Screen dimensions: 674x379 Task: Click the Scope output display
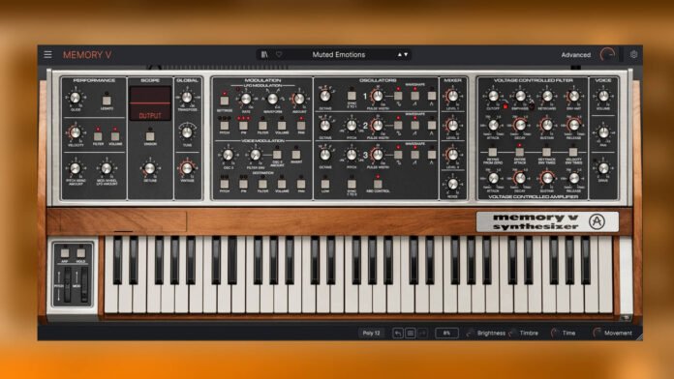click(x=150, y=103)
